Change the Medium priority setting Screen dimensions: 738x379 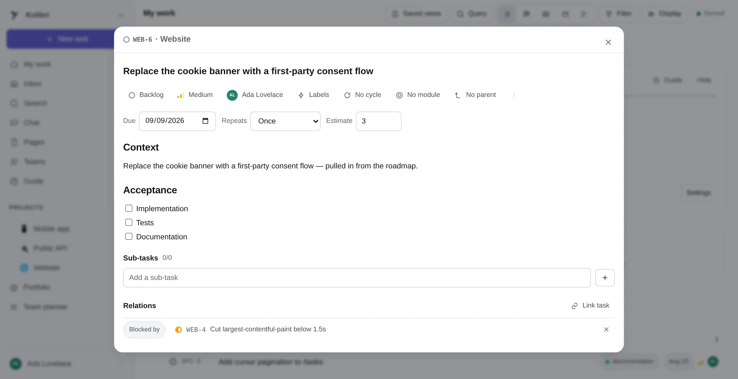coord(195,95)
